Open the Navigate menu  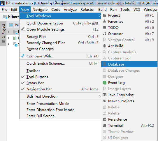click(40, 10)
